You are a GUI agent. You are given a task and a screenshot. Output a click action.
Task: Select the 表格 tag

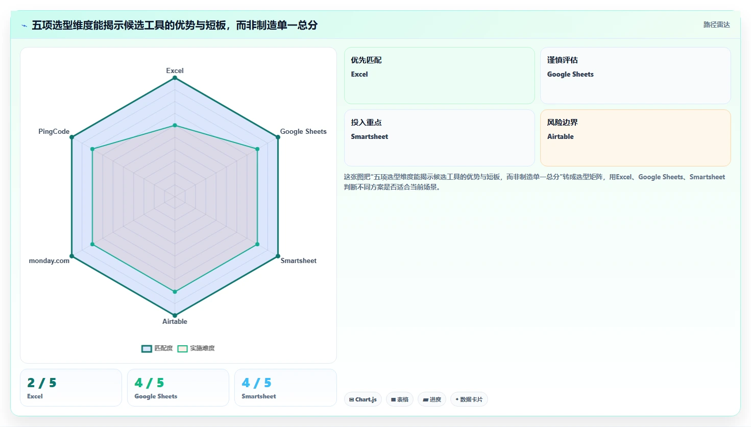(400, 399)
